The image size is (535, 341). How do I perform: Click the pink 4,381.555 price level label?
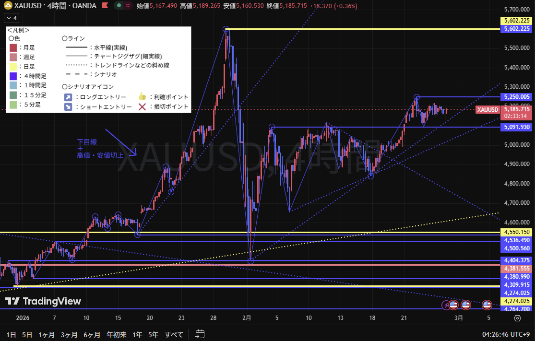516,269
